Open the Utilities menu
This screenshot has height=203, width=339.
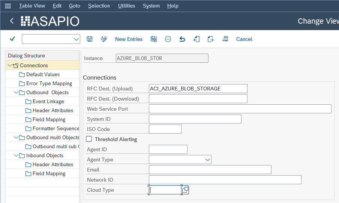point(126,6)
